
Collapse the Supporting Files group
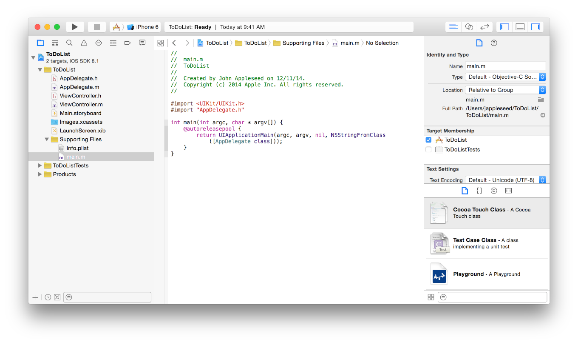[x=47, y=140]
